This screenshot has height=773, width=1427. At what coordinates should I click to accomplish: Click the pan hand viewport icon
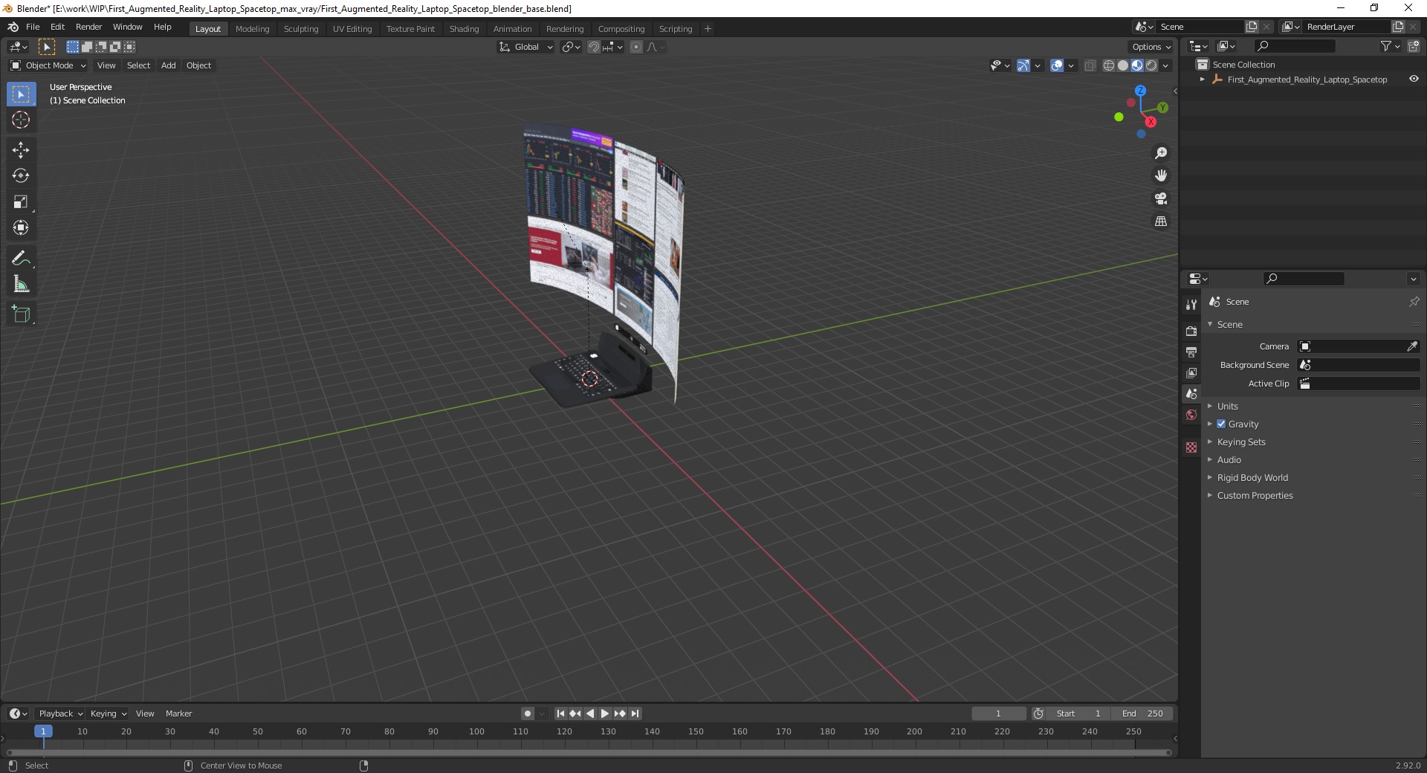tap(1161, 175)
